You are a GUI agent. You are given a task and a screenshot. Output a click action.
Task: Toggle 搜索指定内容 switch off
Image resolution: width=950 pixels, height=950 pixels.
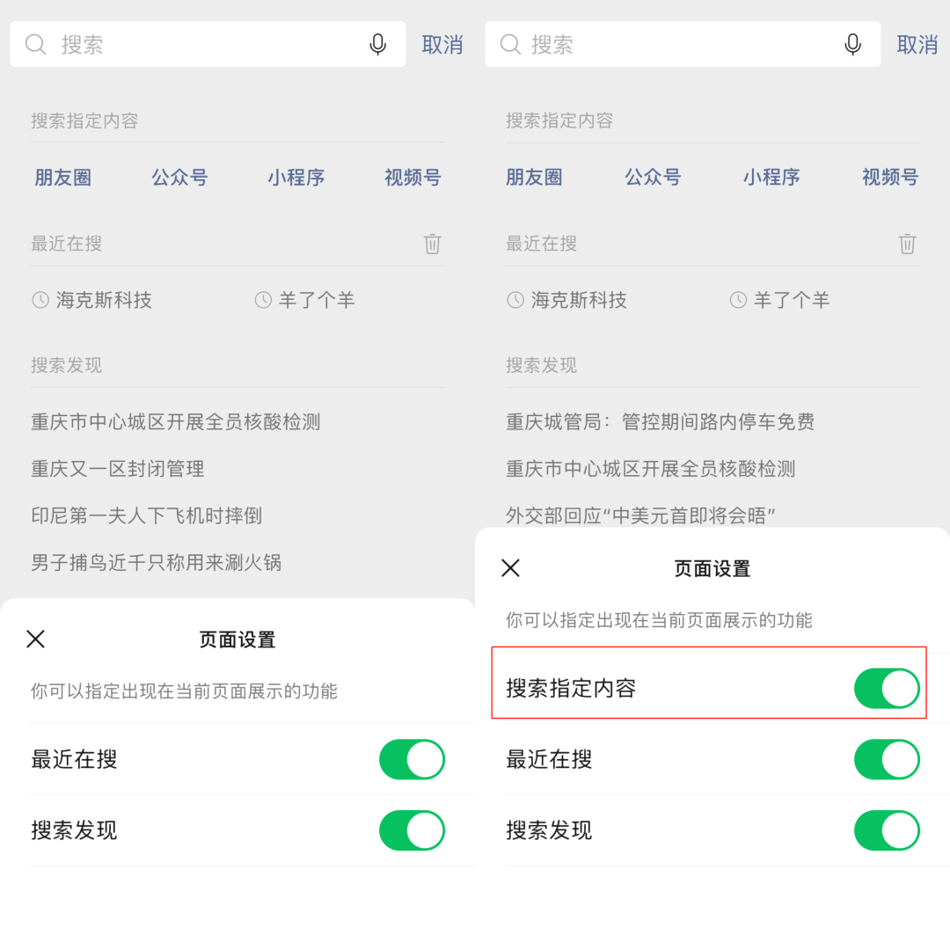point(887,688)
